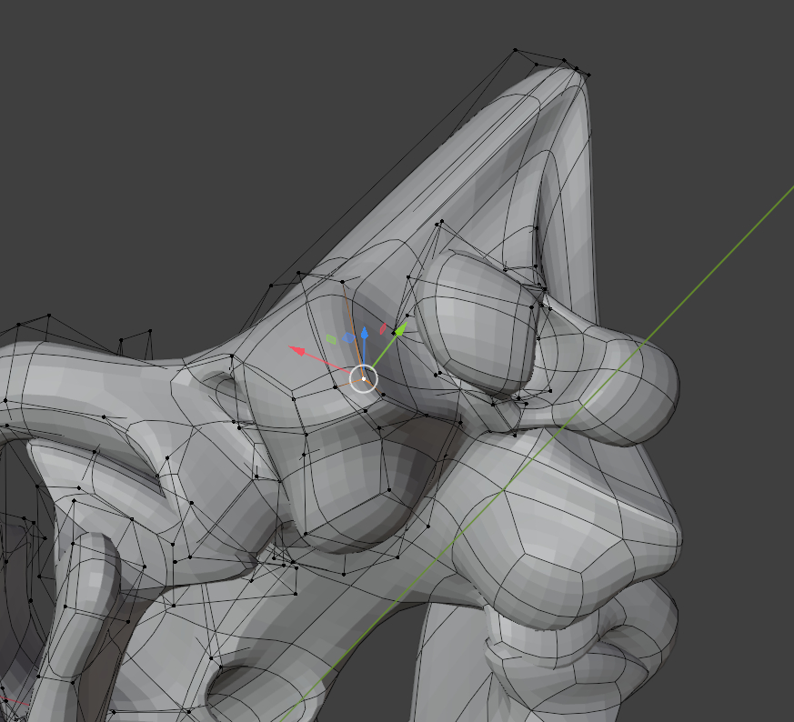The width and height of the screenshot is (794, 722).
Task: Select the cage vertex where green arrow points
Action: pyautogui.click(x=395, y=335)
